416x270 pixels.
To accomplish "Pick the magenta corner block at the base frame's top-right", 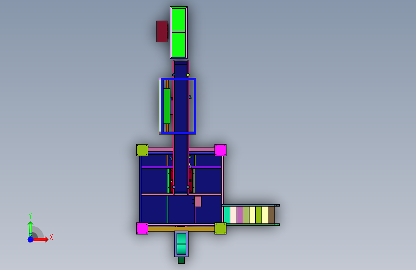I will (x=220, y=150).
